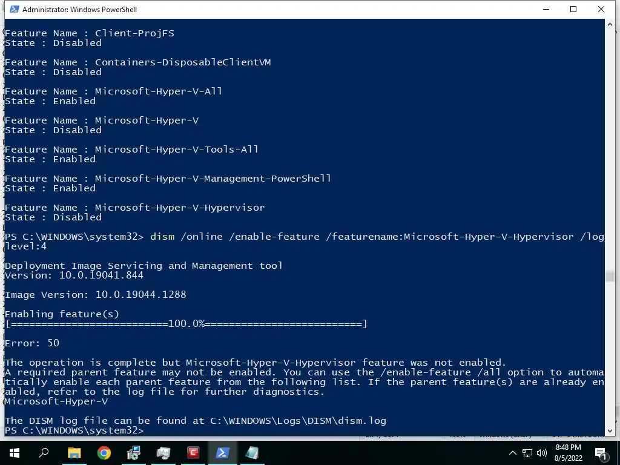Open network status tray icon
This screenshot has height=465, width=620.
[527, 453]
